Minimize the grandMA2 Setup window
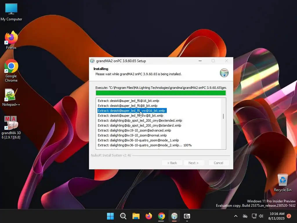This screenshot has width=297, height=223. click(x=200, y=61)
